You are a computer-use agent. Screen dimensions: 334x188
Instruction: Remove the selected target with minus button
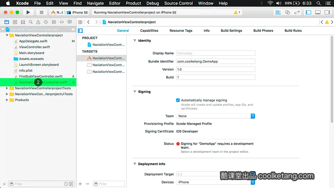tap(87, 184)
